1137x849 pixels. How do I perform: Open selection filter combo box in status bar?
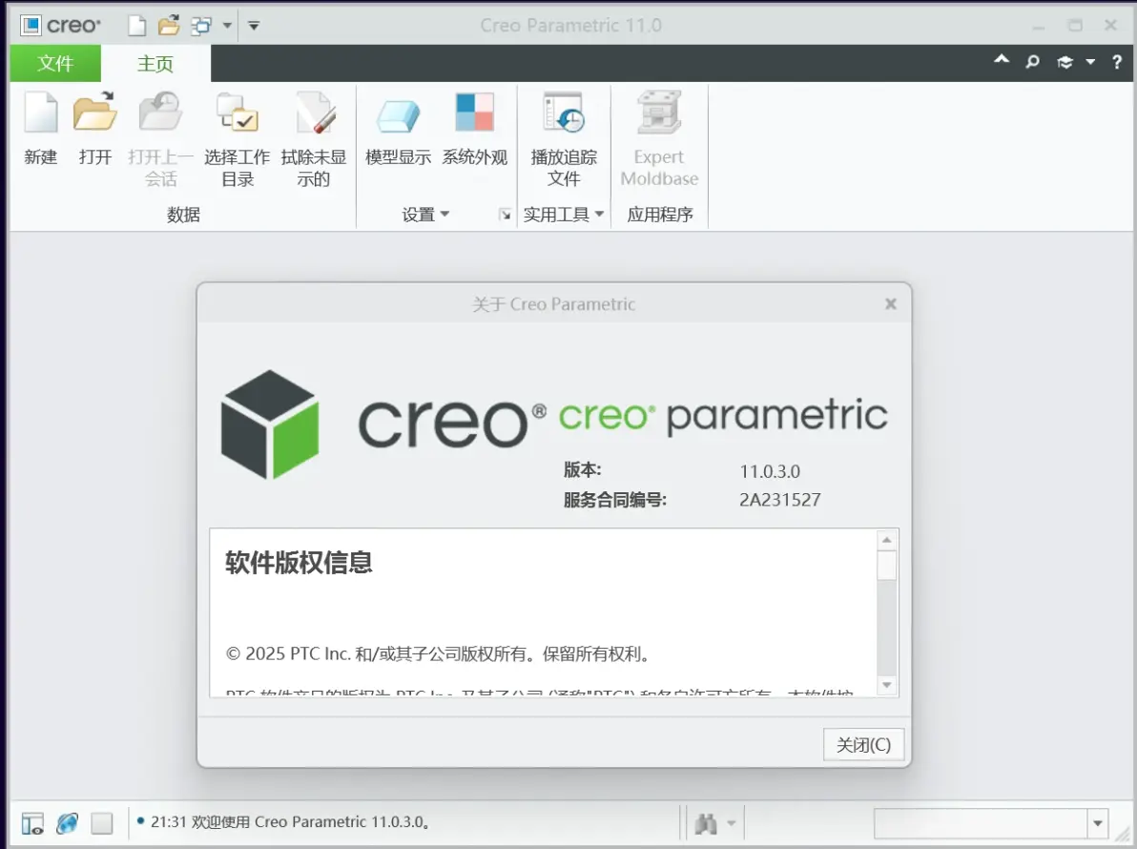coord(991,823)
